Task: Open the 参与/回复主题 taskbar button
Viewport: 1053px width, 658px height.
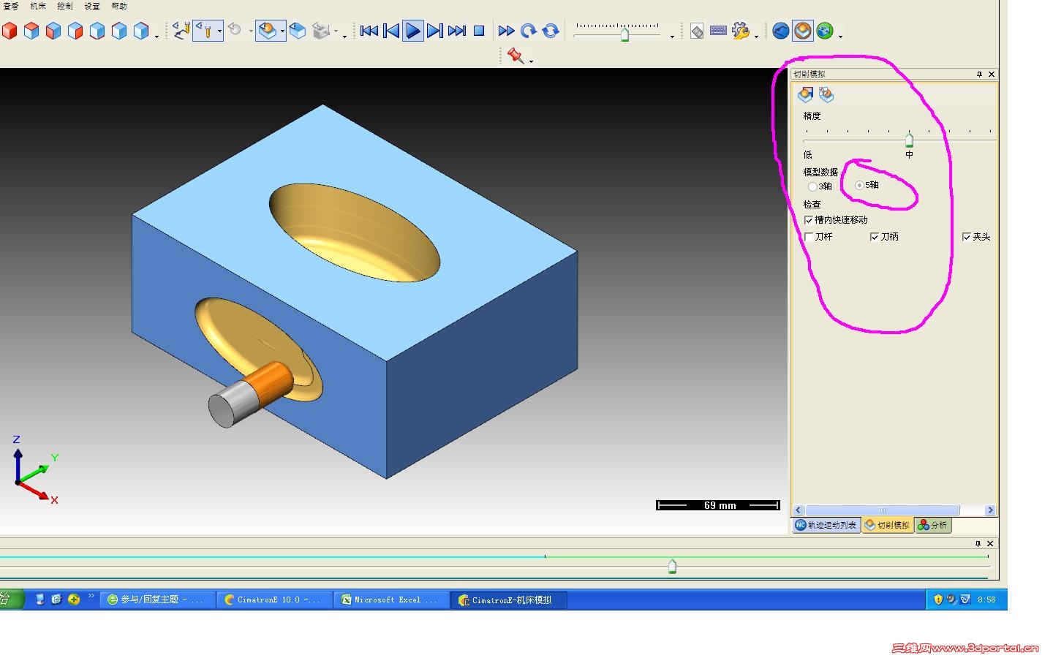Action: 157,600
